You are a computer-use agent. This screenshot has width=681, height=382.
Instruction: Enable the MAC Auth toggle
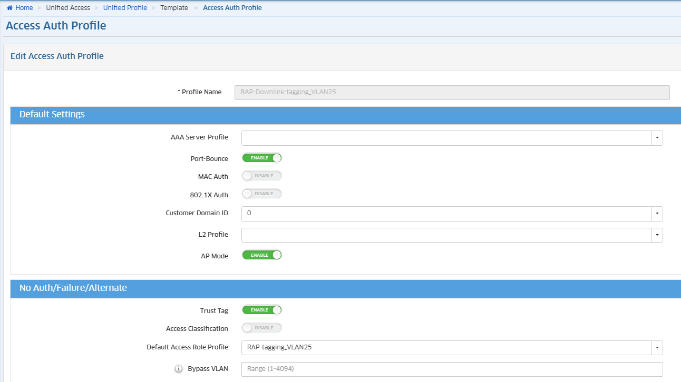[262, 176]
